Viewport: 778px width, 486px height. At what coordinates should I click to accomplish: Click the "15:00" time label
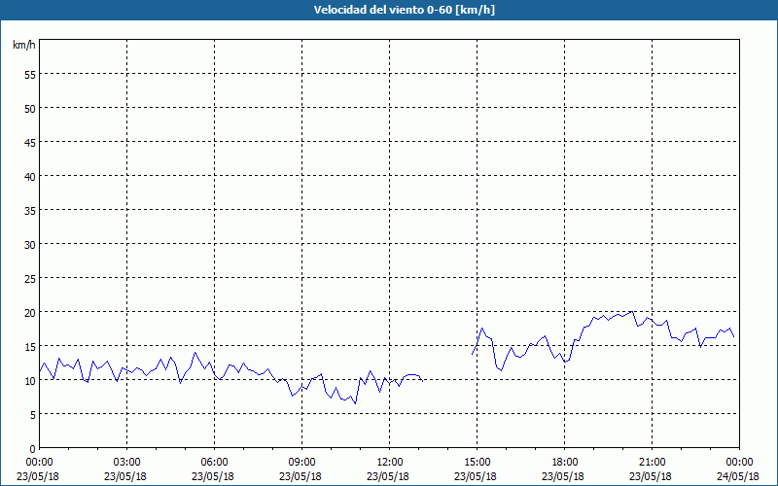[x=477, y=463]
